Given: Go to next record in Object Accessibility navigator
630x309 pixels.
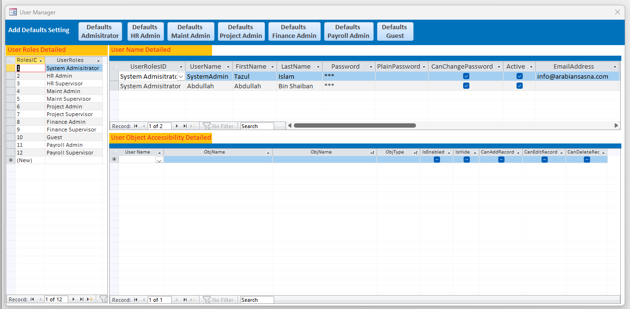Looking at the screenshot, I should click(x=177, y=300).
